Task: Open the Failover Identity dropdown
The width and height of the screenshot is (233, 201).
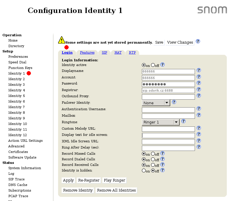Action: tap(156, 103)
